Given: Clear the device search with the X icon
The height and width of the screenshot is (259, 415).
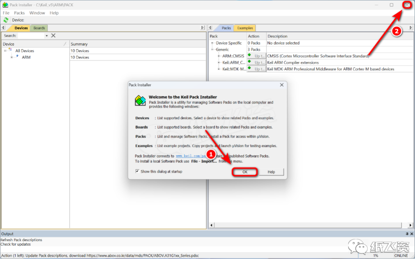Looking at the screenshot, I should tap(53, 36).
